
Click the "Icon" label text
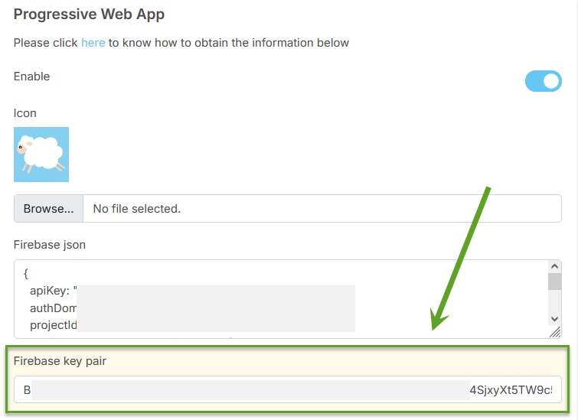(x=25, y=113)
